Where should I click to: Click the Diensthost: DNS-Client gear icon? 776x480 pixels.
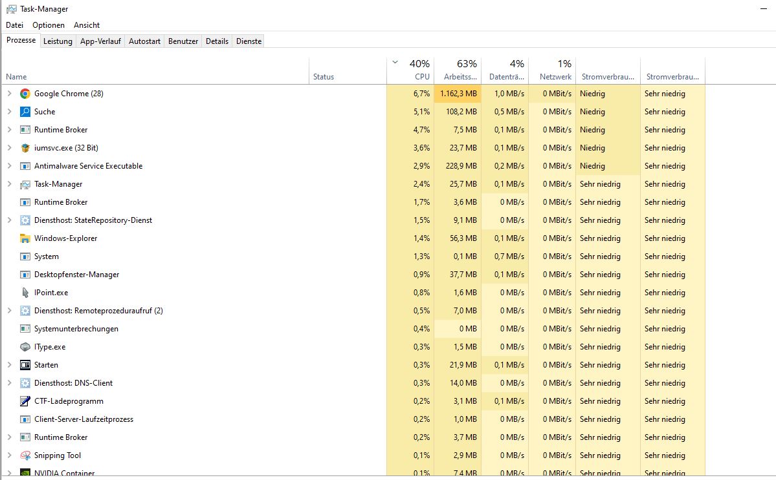[x=25, y=383]
